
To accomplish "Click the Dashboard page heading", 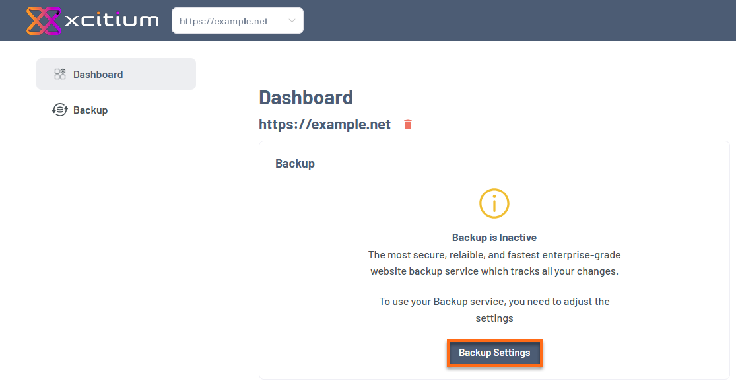I will (x=306, y=98).
